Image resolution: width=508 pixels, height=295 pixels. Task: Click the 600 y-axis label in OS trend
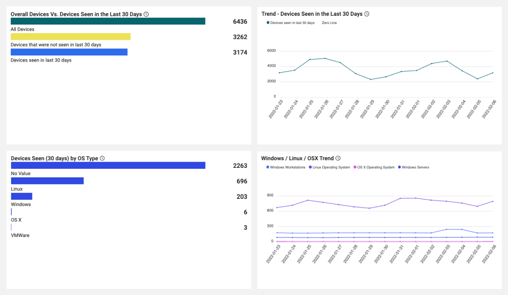click(270, 211)
